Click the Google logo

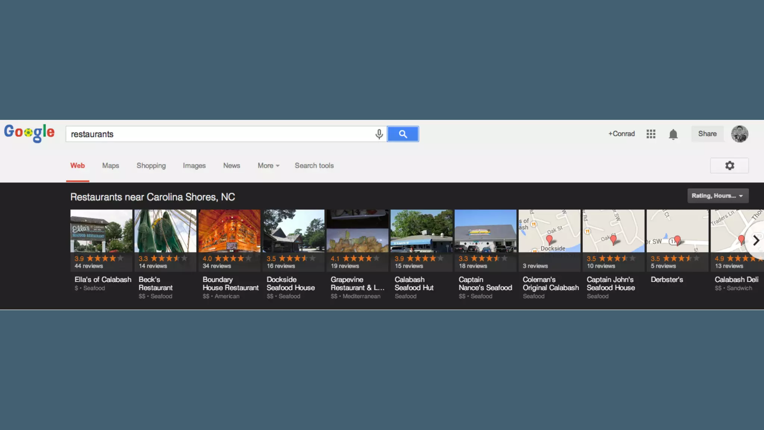click(x=29, y=133)
